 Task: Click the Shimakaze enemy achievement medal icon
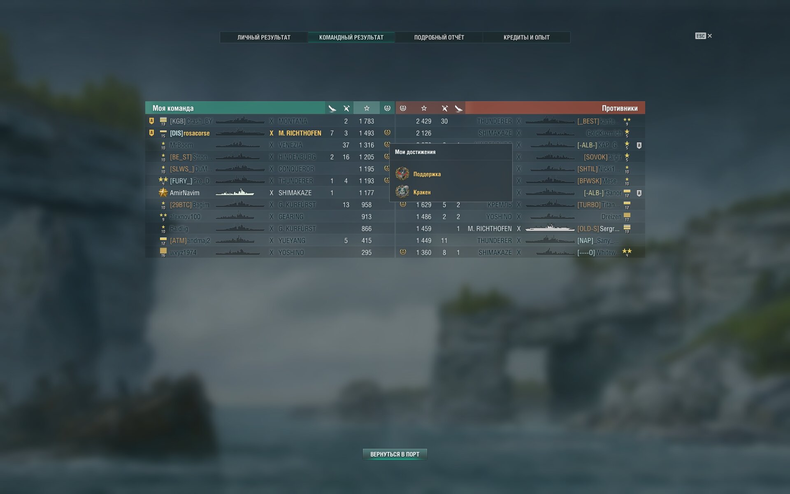(403, 252)
